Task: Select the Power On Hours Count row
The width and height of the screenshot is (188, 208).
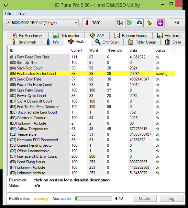Action: point(92,85)
